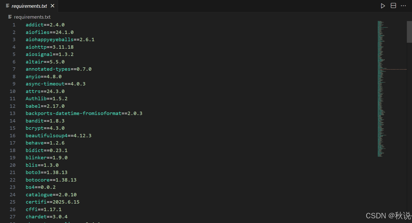Click the text anyio==4.8.0

coord(44,77)
